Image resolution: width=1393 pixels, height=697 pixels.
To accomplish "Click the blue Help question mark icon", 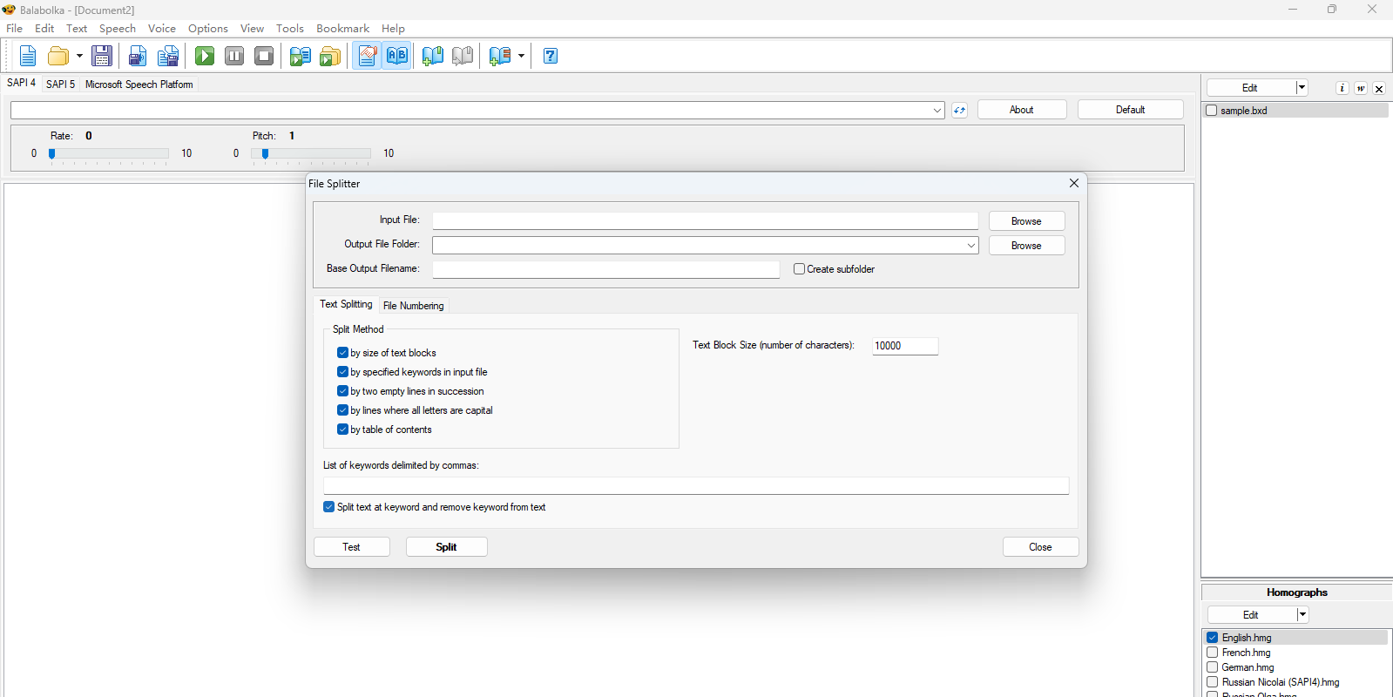I will click(x=550, y=57).
